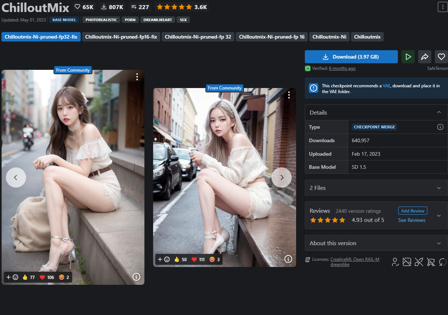Click the heart favorite icon beside Download
Viewport: 448px width, 315px height.
441,57
